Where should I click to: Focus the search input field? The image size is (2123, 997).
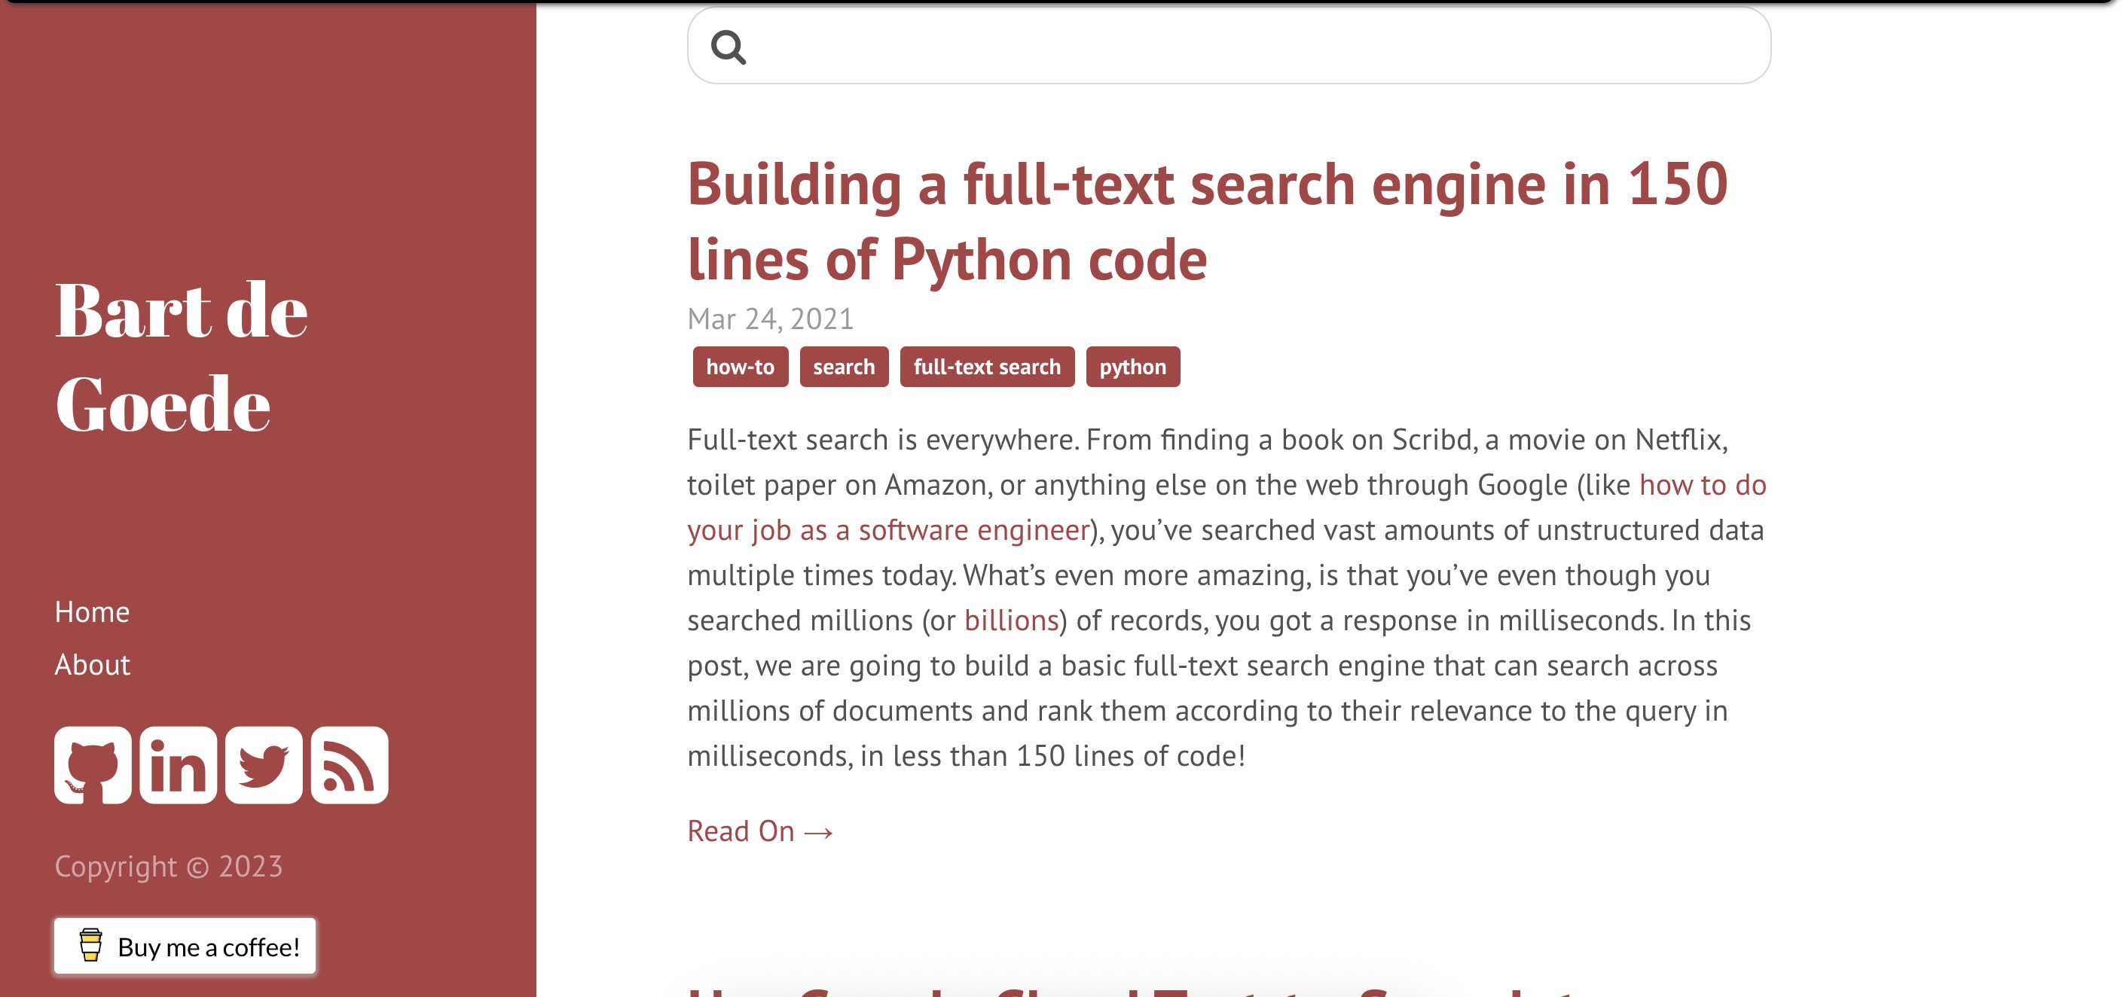pyautogui.click(x=1253, y=46)
